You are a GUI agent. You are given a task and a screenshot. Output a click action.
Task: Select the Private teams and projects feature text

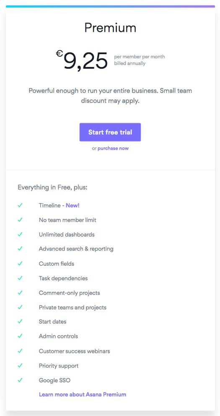[x=72, y=307]
